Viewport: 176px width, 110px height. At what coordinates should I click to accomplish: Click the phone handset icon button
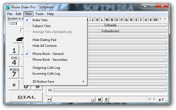[19, 39]
